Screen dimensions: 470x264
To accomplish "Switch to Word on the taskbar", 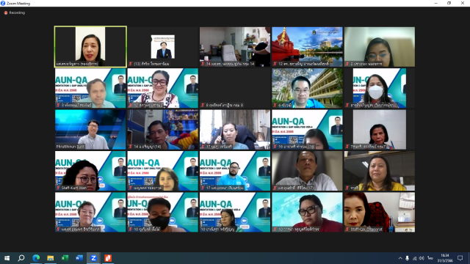I will coord(79,257).
